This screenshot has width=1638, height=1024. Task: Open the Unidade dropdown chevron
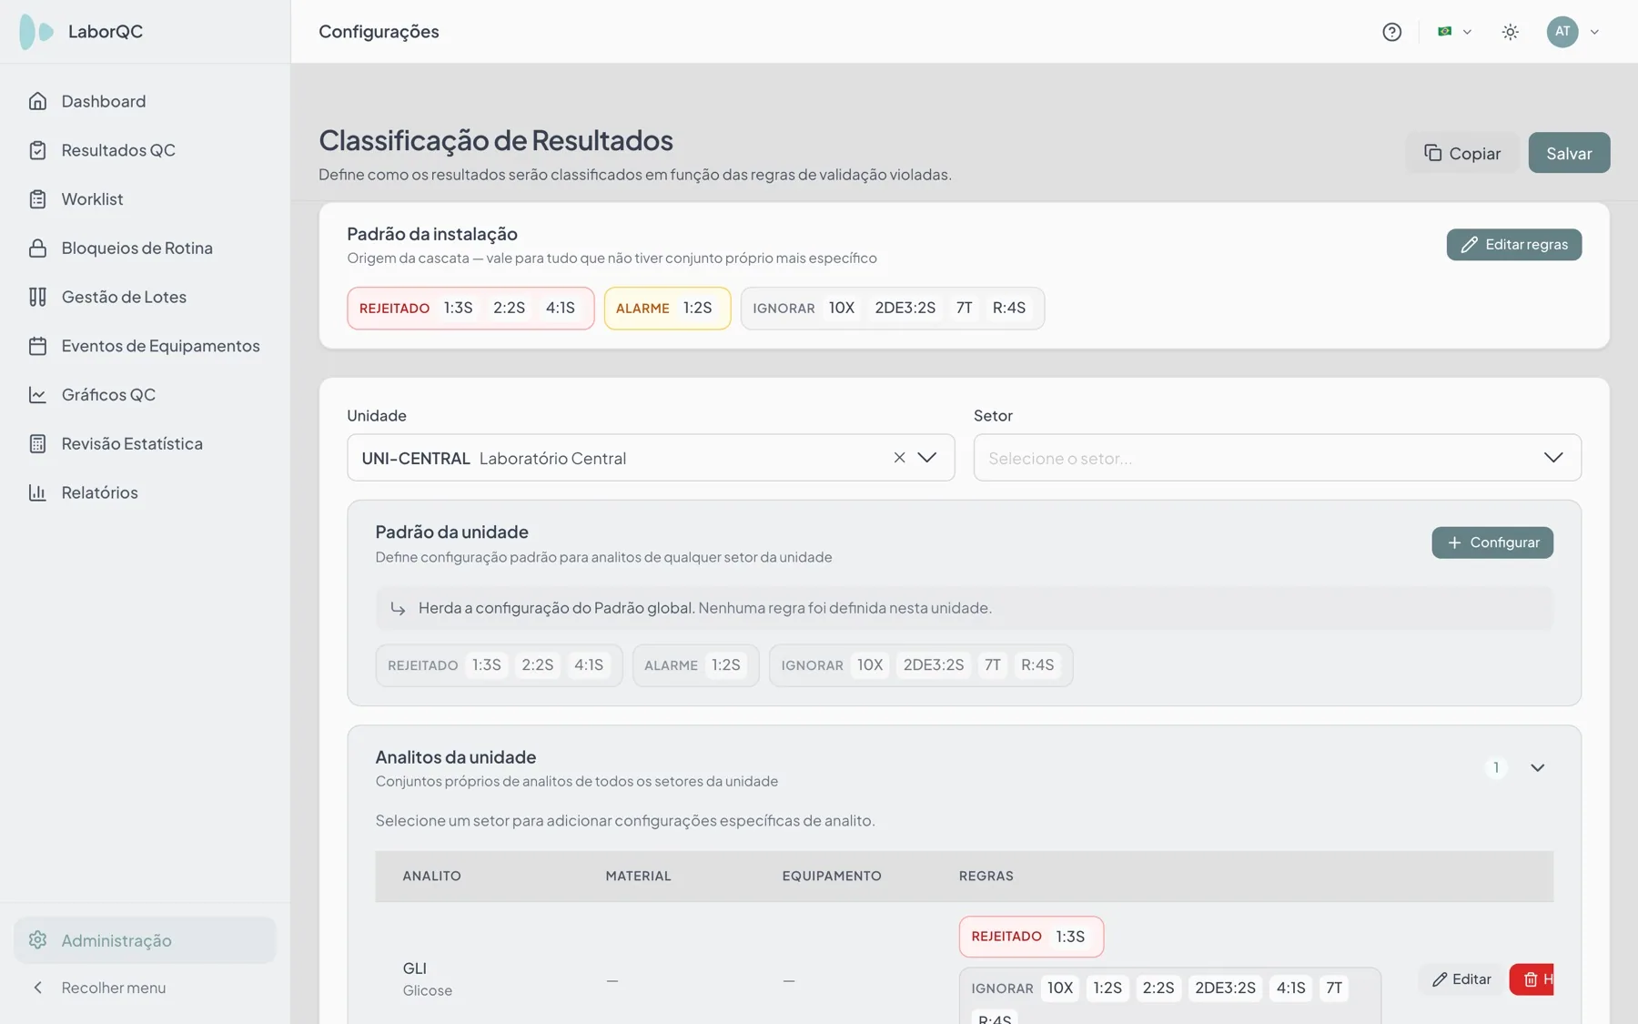tap(927, 458)
